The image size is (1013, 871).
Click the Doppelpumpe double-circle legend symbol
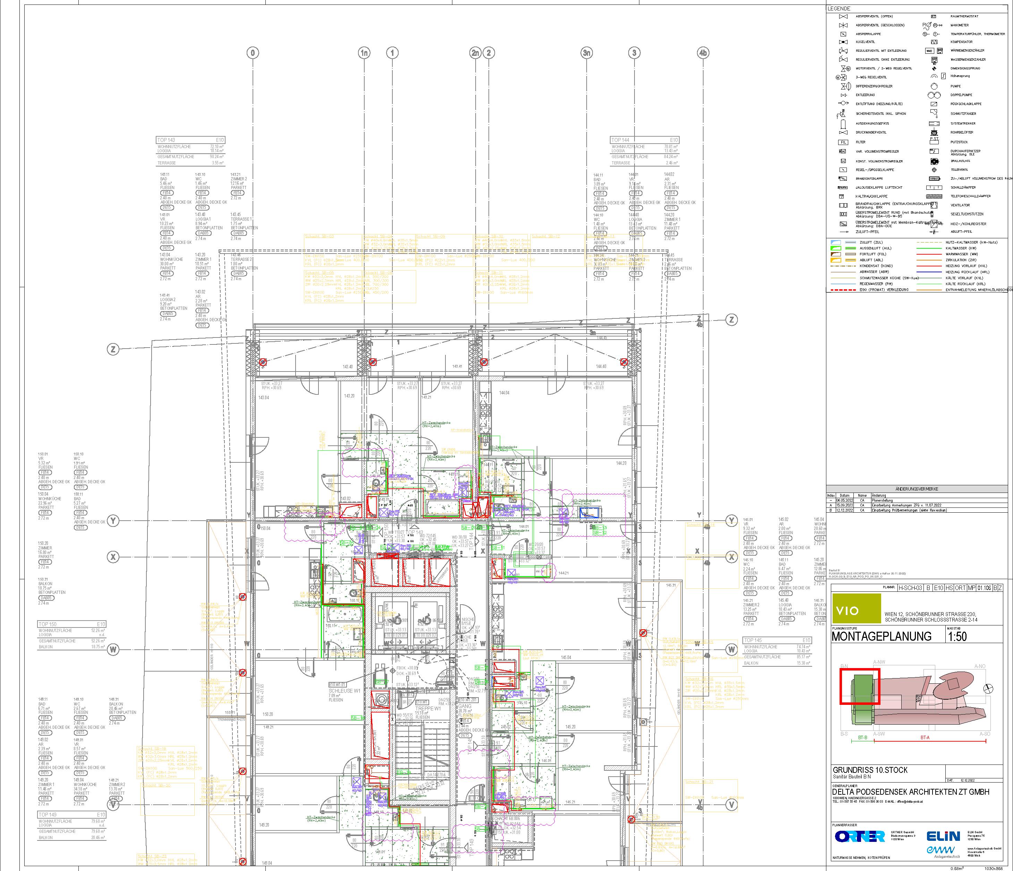click(x=934, y=95)
